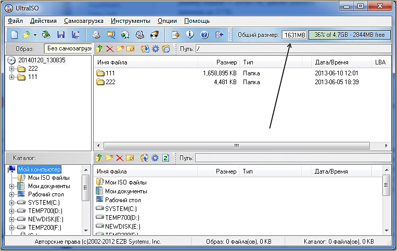Expand the TEMP200(F:) drive node
The height and width of the screenshot is (251, 397).
11,228
